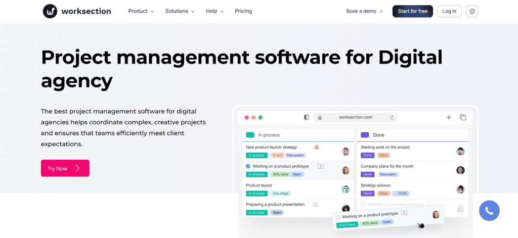Open the Strategy session task title

[375, 185]
